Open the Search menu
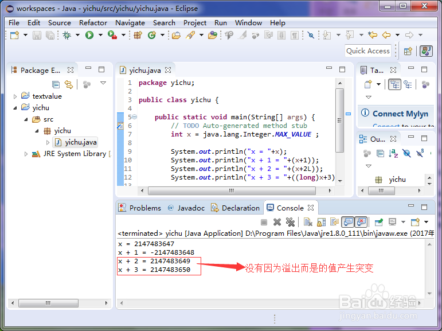Screen dimensions: 442x331 (164, 23)
